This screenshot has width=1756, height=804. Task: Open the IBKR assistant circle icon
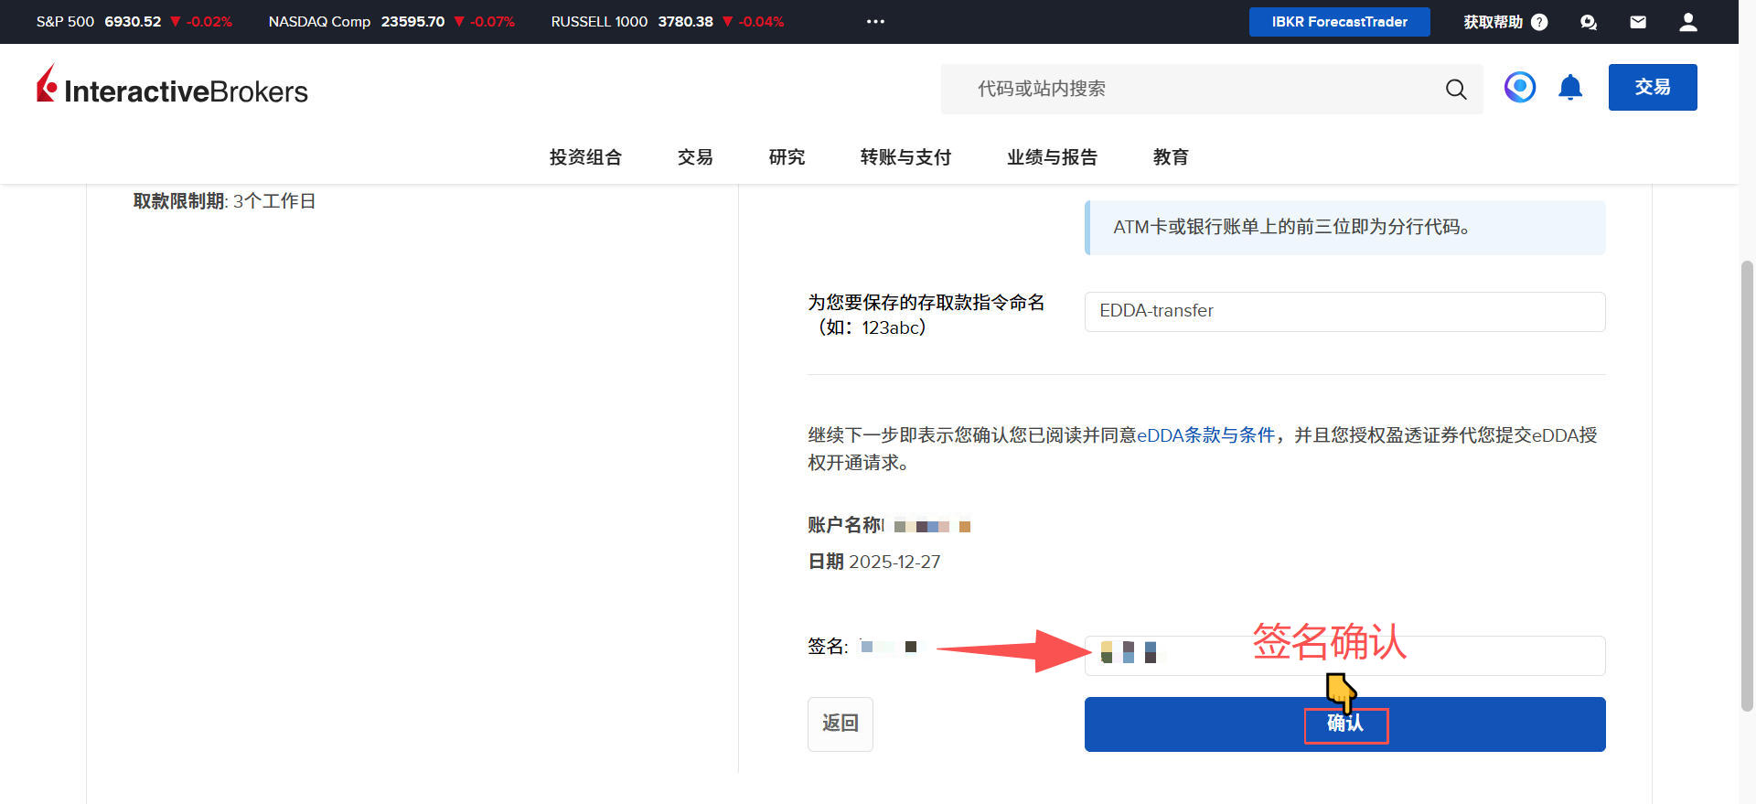click(1519, 87)
